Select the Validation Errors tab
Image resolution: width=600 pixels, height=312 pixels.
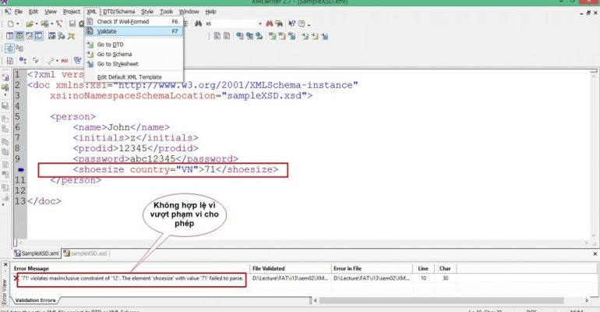click(x=35, y=300)
